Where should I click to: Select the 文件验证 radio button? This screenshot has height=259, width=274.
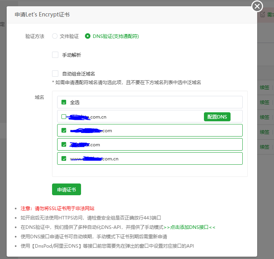click(55, 36)
